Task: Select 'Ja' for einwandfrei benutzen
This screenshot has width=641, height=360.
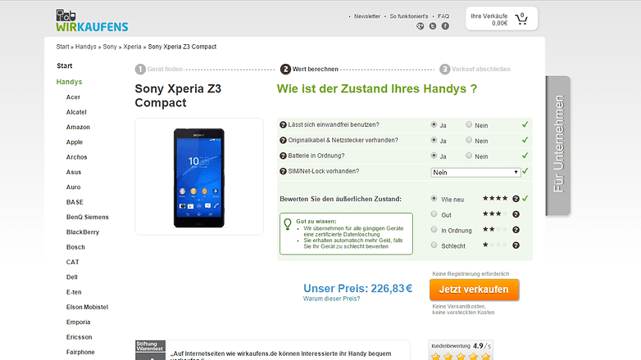Action: pos(434,124)
